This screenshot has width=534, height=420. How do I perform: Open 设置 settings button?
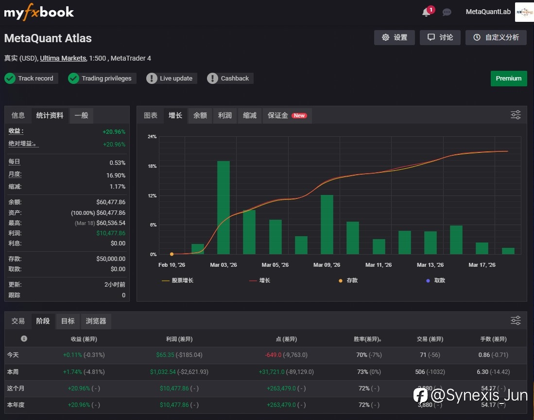click(395, 37)
